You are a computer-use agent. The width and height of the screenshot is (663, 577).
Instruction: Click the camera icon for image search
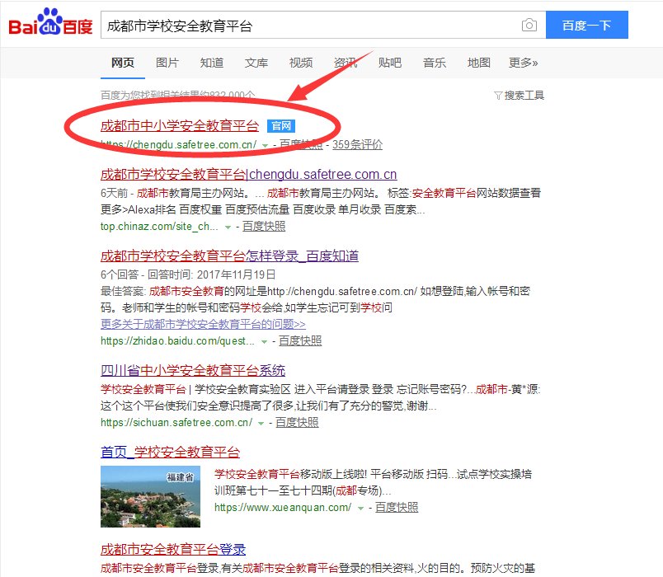(x=529, y=26)
